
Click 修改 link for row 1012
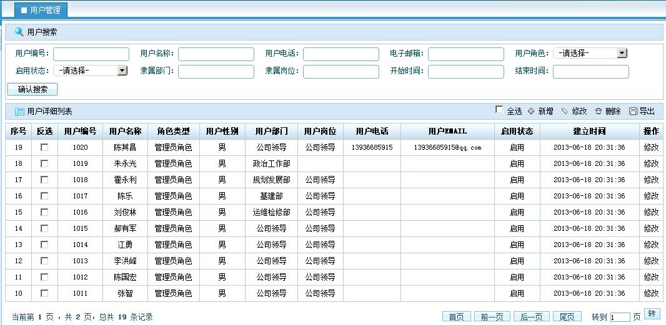point(651,276)
